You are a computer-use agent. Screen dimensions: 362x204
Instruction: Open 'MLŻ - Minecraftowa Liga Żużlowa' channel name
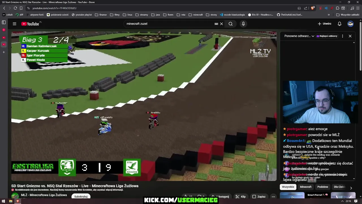pyautogui.click(x=44, y=195)
